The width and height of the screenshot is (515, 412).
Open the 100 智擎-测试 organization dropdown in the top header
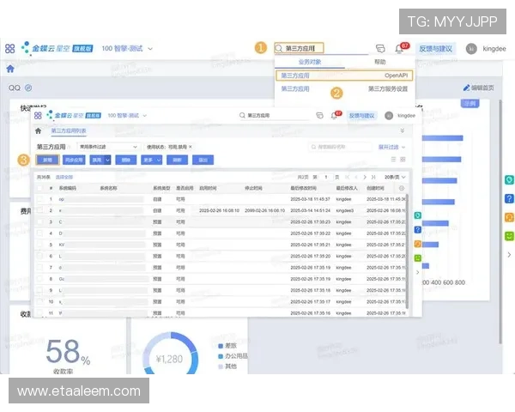[x=127, y=49]
